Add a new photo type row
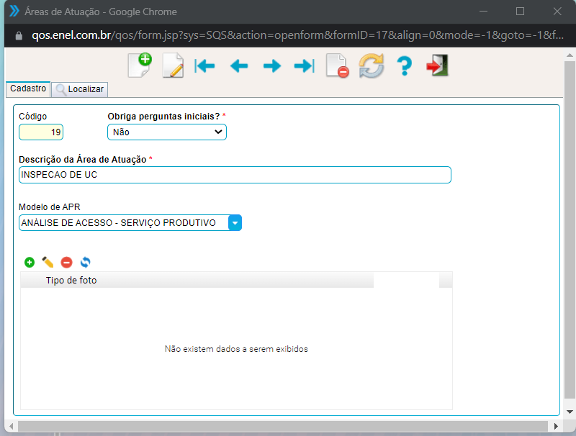This screenshot has width=576, height=436. point(30,263)
